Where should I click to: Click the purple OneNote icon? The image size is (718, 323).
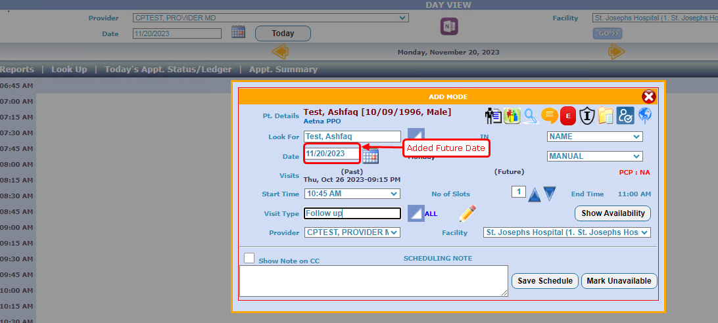449,26
